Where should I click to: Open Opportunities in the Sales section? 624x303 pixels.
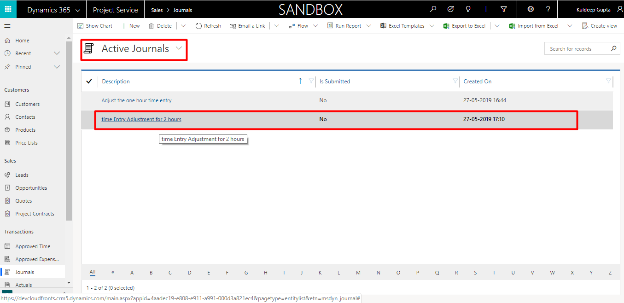pos(31,188)
